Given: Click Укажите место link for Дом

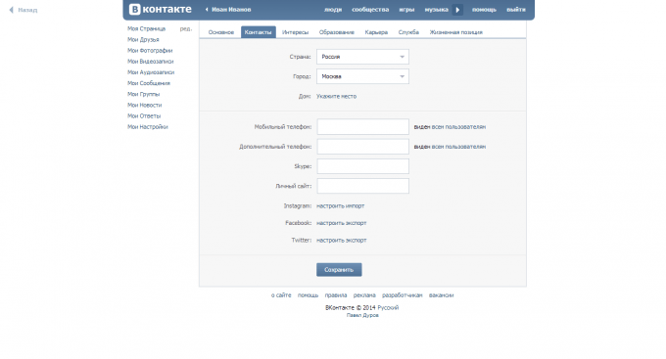Looking at the screenshot, I should click(336, 96).
